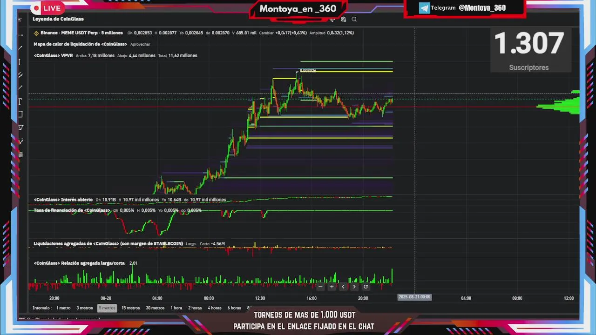Select the triangle shape tool
596x335 pixels.
[x=20, y=127]
